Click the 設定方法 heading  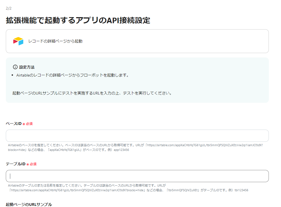coord(27,67)
